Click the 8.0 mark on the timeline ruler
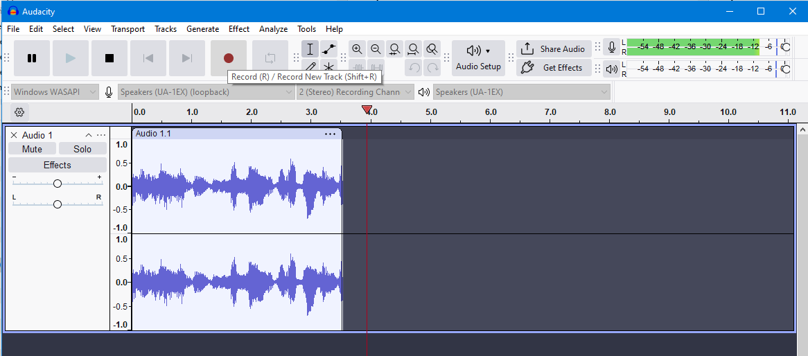808x356 pixels. (x=610, y=112)
